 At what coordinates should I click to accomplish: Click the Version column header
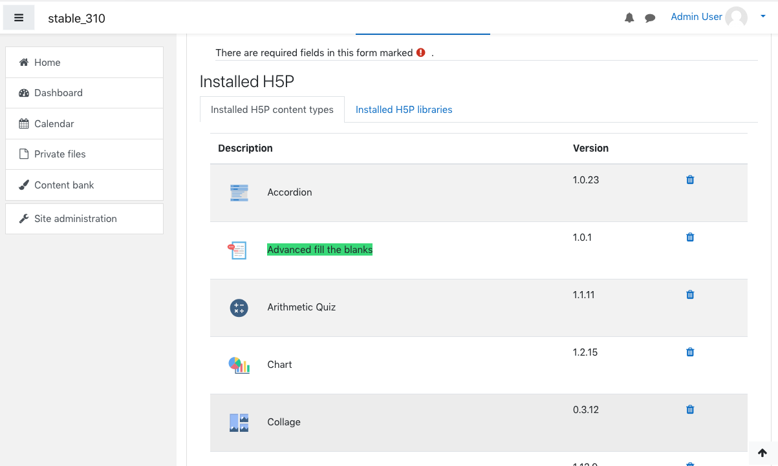590,148
